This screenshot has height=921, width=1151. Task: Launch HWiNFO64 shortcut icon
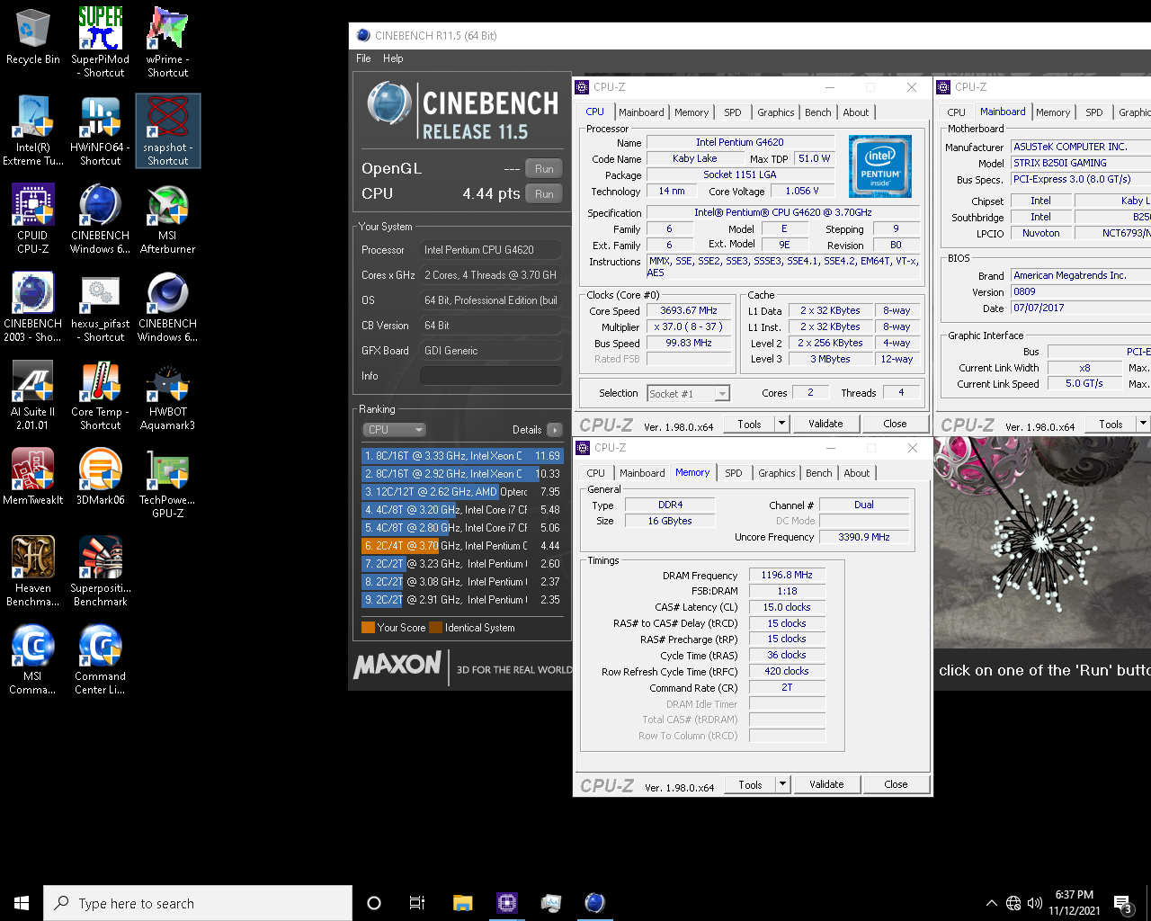point(101,130)
